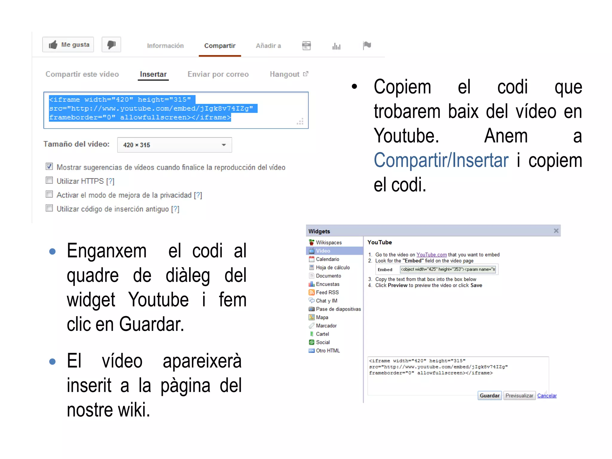Image resolution: width=612 pixels, height=459 pixels.
Task: Click the Marcador pencil icon
Action: tap(311, 326)
